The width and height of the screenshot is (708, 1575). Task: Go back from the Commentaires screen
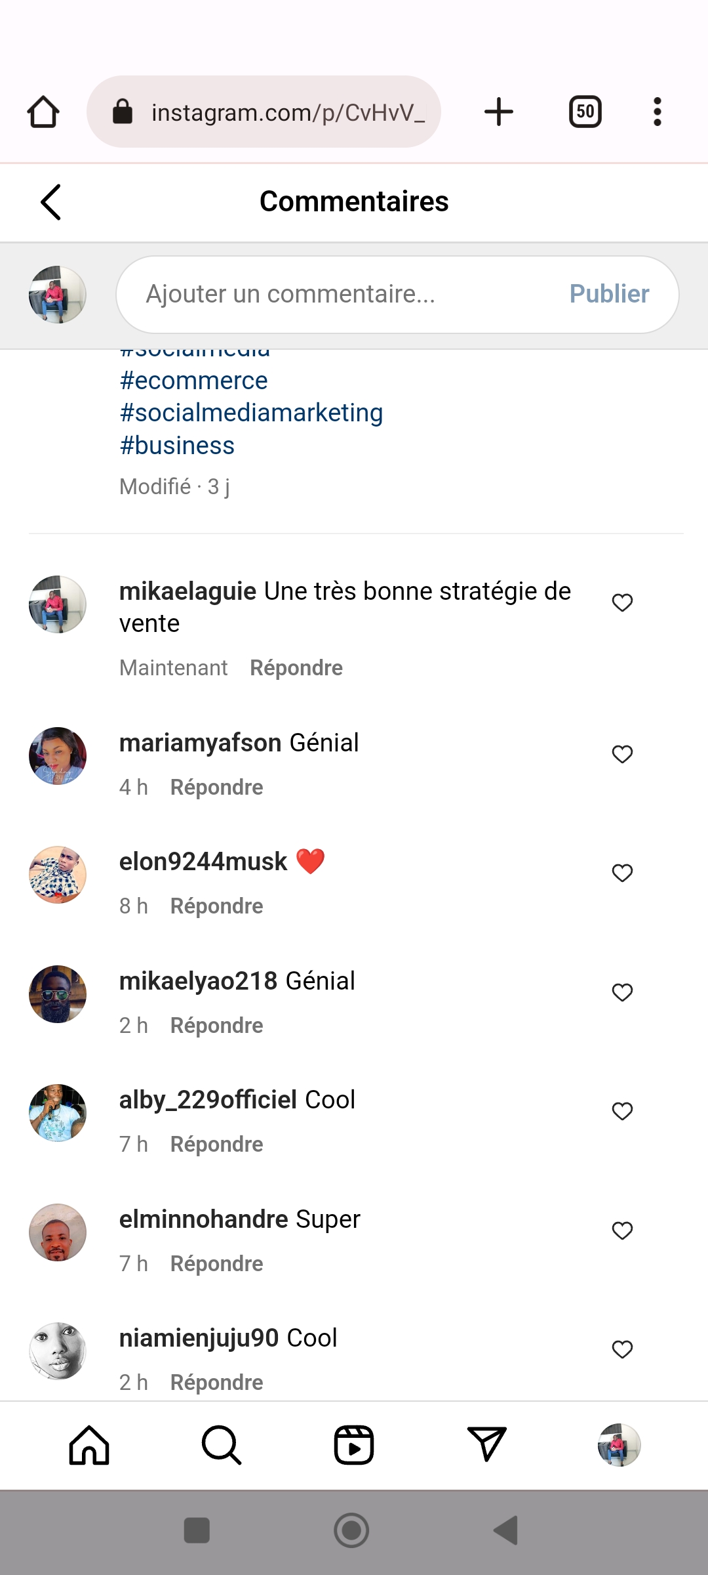click(51, 201)
